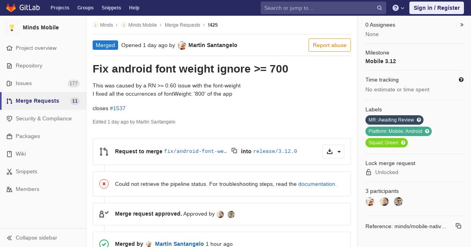The height and width of the screenshot is (247, 471).
Task: Click the Time tracking help icon
Action: point(461,80)
